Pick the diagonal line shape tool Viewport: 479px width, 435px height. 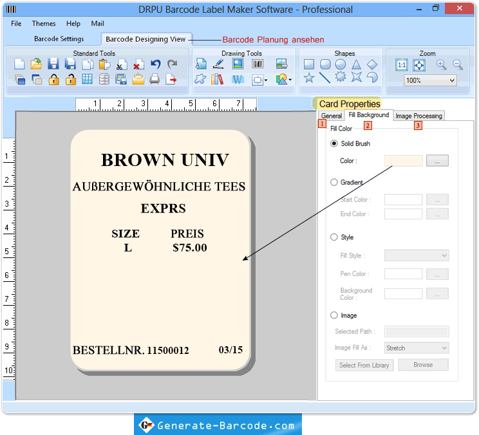point(324,78)
